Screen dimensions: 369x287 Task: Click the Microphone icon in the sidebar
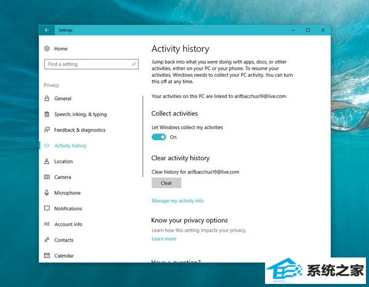[x=47, y=193]
